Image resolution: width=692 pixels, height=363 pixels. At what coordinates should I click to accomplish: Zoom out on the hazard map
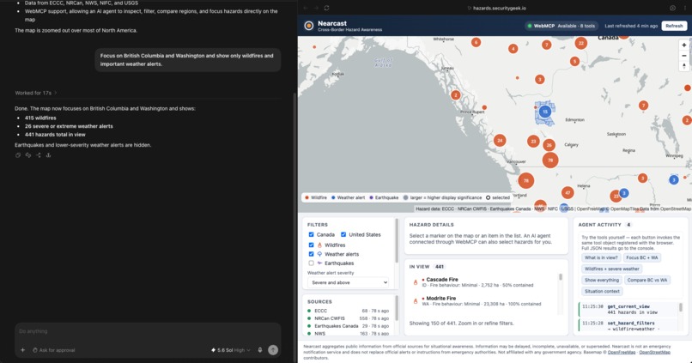(x=683, y=56)
